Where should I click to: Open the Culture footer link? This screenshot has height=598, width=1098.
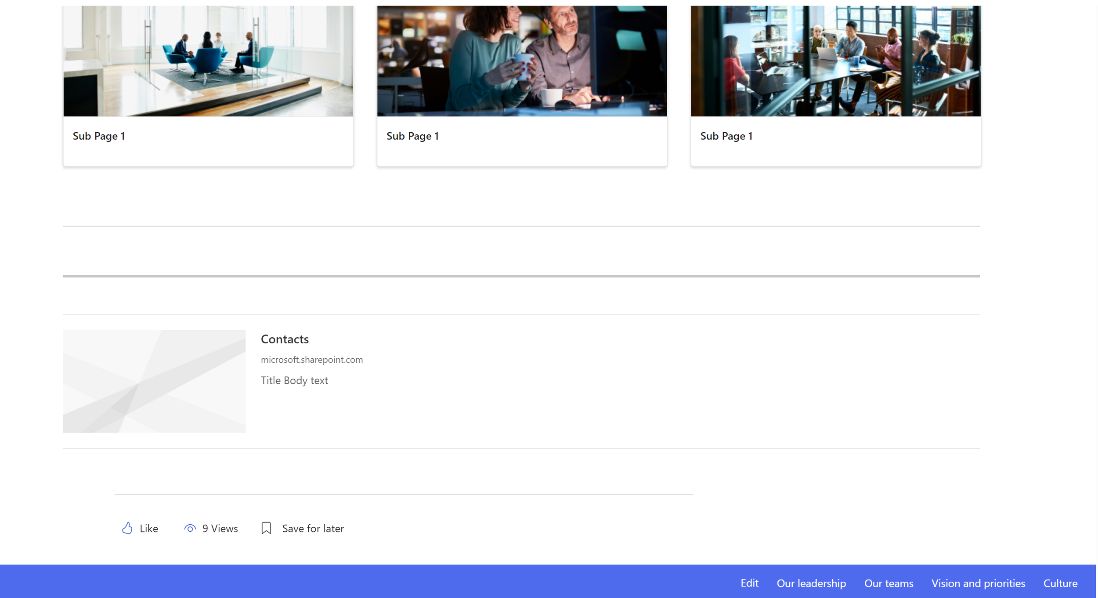(x=1060, y=583)
